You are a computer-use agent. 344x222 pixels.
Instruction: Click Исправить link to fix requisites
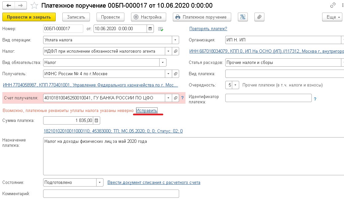[147, 110]
